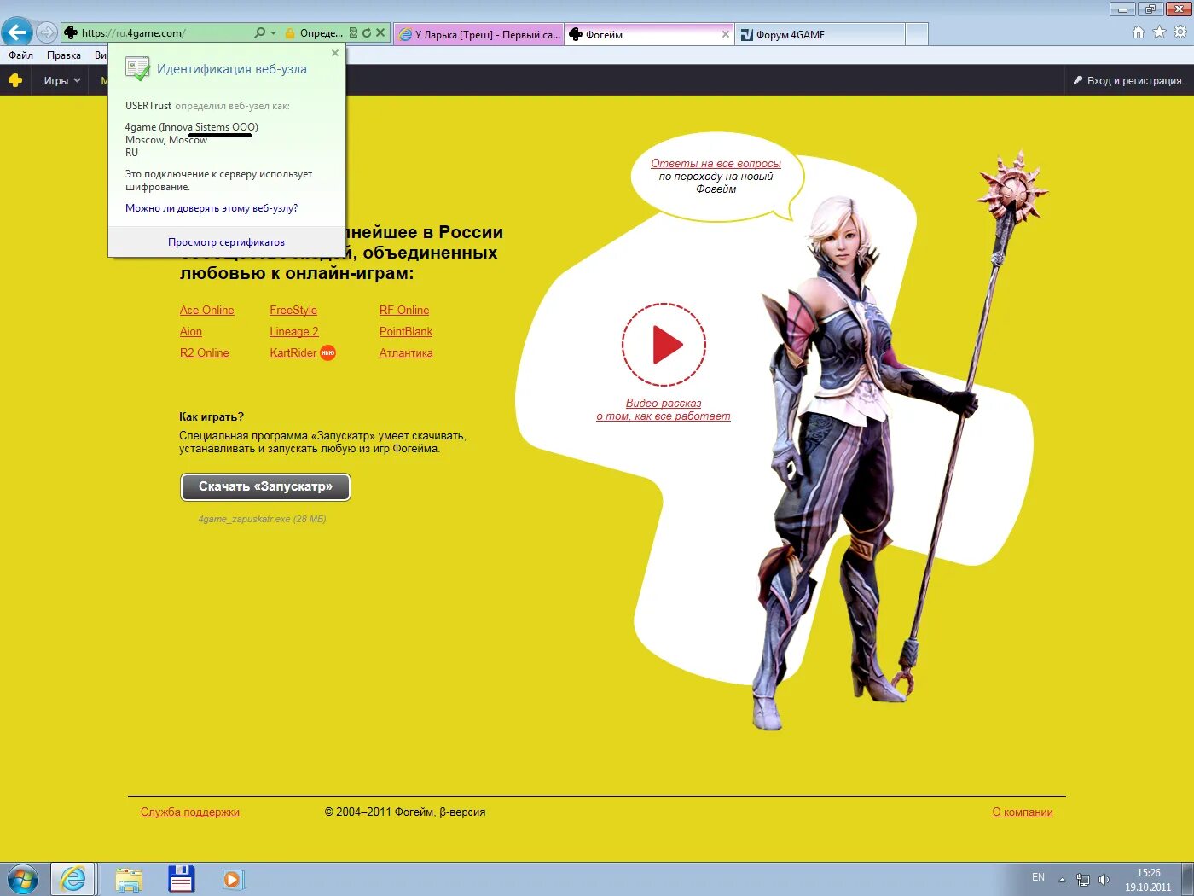The image size is (1194, 896).
Task: Play the video with the red play button
Action: (x=664, y=345)
